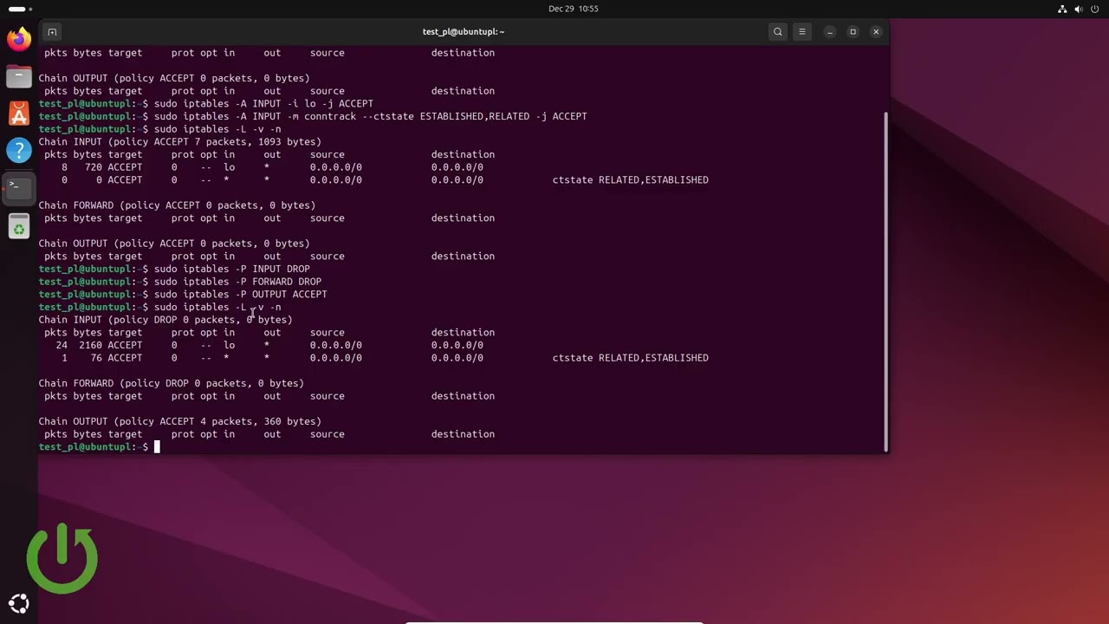Click 'sudo iptables -P FORWARD DROP' command
The height and width of the screenshot is (624, 1109).
(x=237, y=282)
